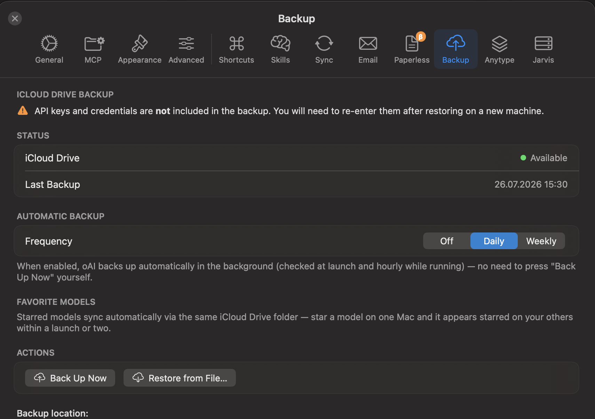The image size is (595, 419).
Task: Open the Advanced sliders icon
Action: [x=186, y=44]
